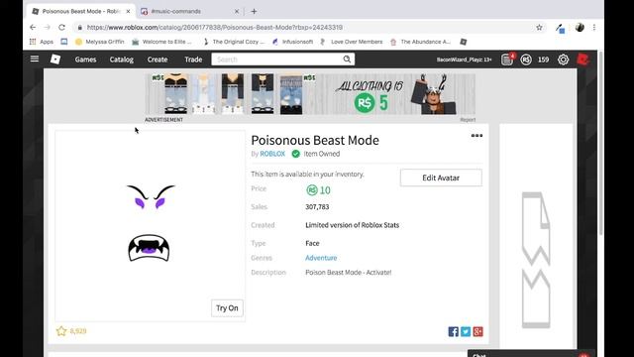Screen dimensions: 634x357
Task: Click the browser extension icon
Action: pos(560,28)
